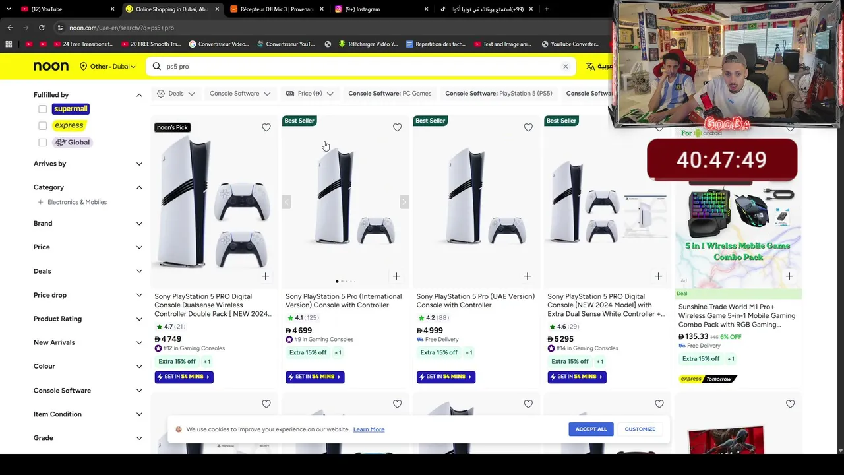Screen dimensions: 844x475
Task: Click the language translate icon in noon header
Action: 590,67
